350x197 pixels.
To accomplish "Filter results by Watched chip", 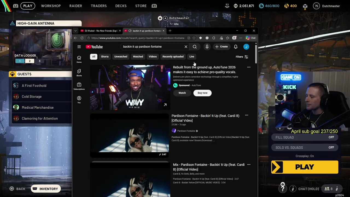I will (138, 57).
